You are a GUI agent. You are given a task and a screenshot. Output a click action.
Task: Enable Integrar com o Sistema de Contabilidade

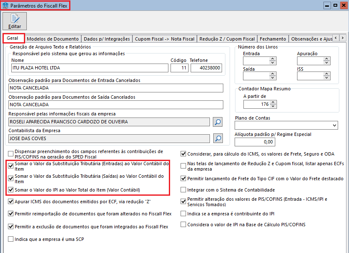183,190
